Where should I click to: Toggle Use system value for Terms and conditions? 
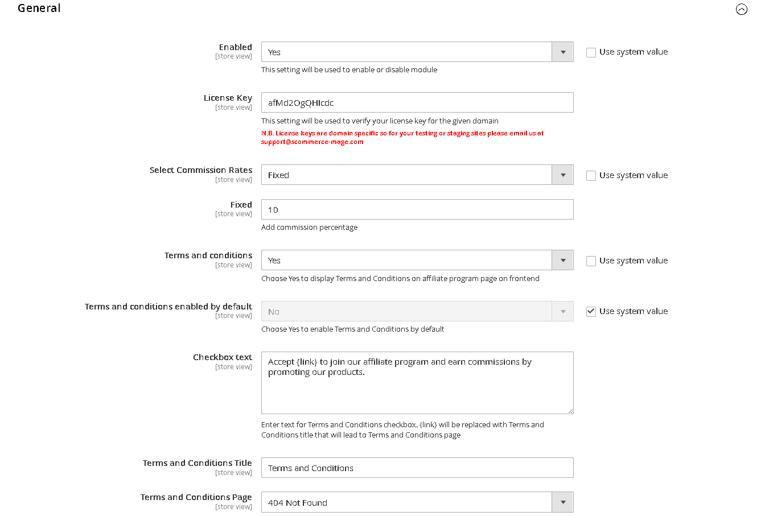pyautogui.click(x=591, y=261)
